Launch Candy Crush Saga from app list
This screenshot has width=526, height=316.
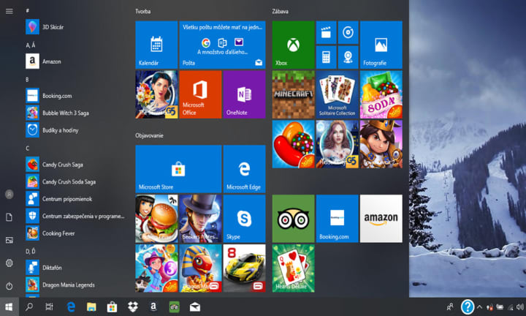tap(75, 165)
